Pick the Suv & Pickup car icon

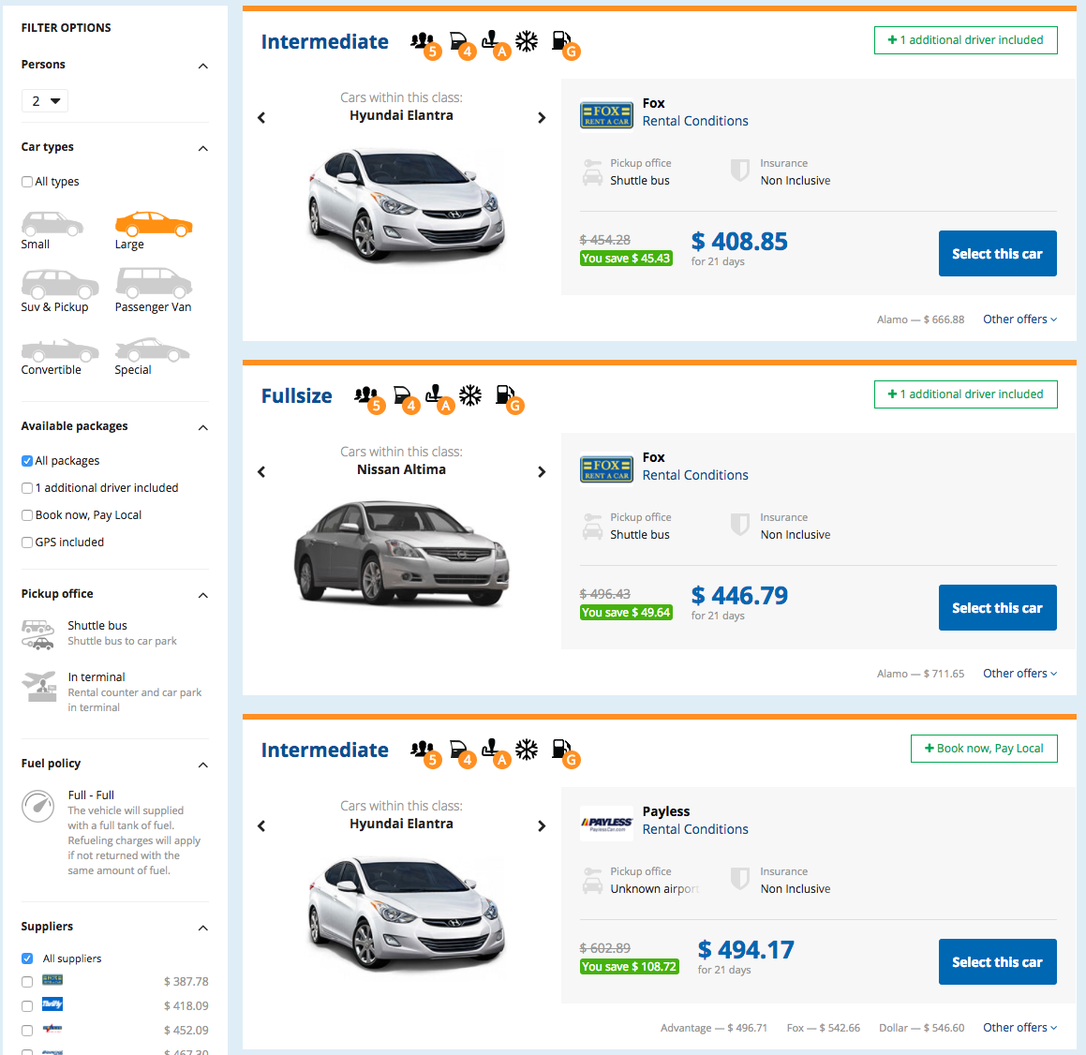click(x=60, y=284)
